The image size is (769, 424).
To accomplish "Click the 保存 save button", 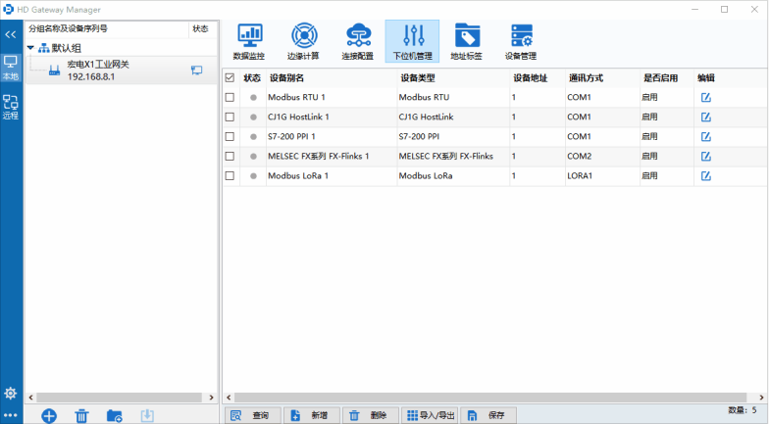I will [x=487, y=415].
